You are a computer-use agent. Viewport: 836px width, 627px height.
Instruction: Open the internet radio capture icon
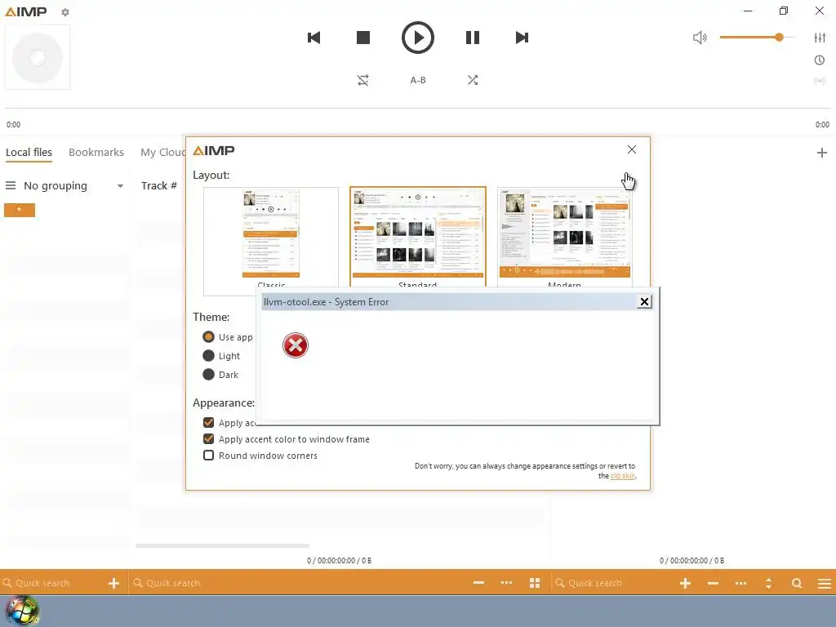pos(820,81)
